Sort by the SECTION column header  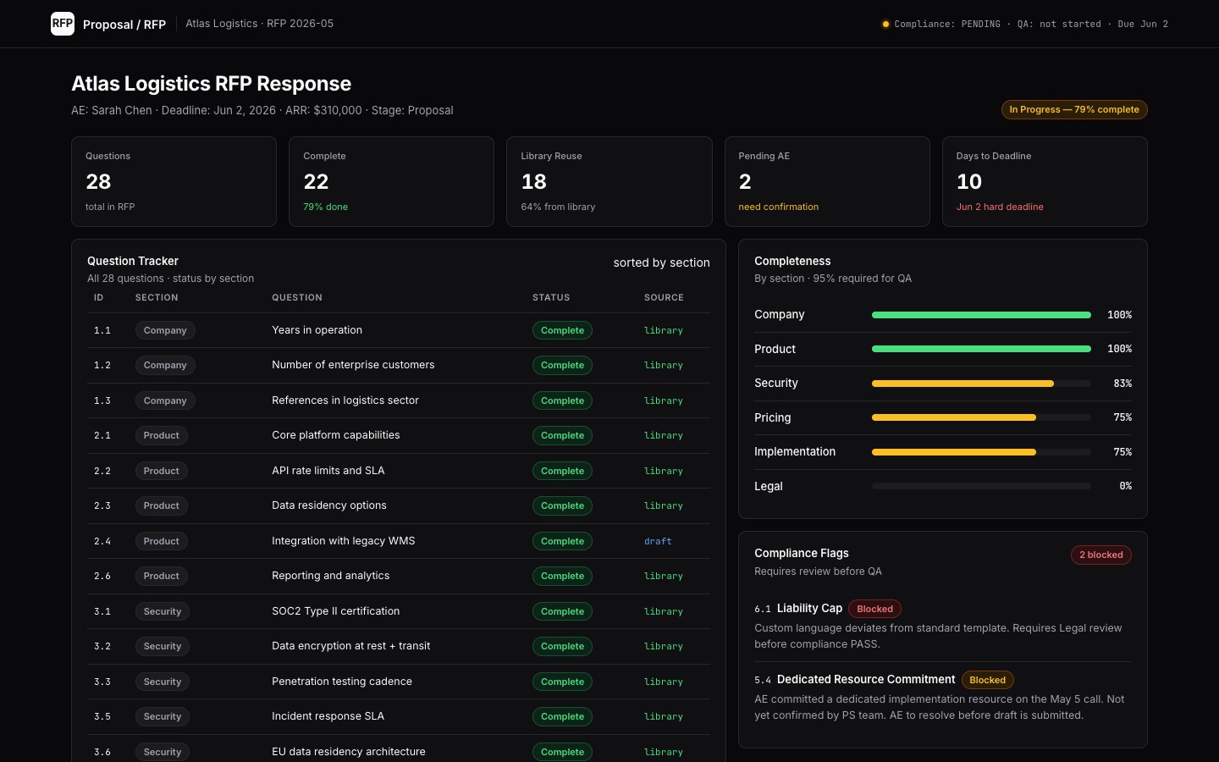(157, 297)
